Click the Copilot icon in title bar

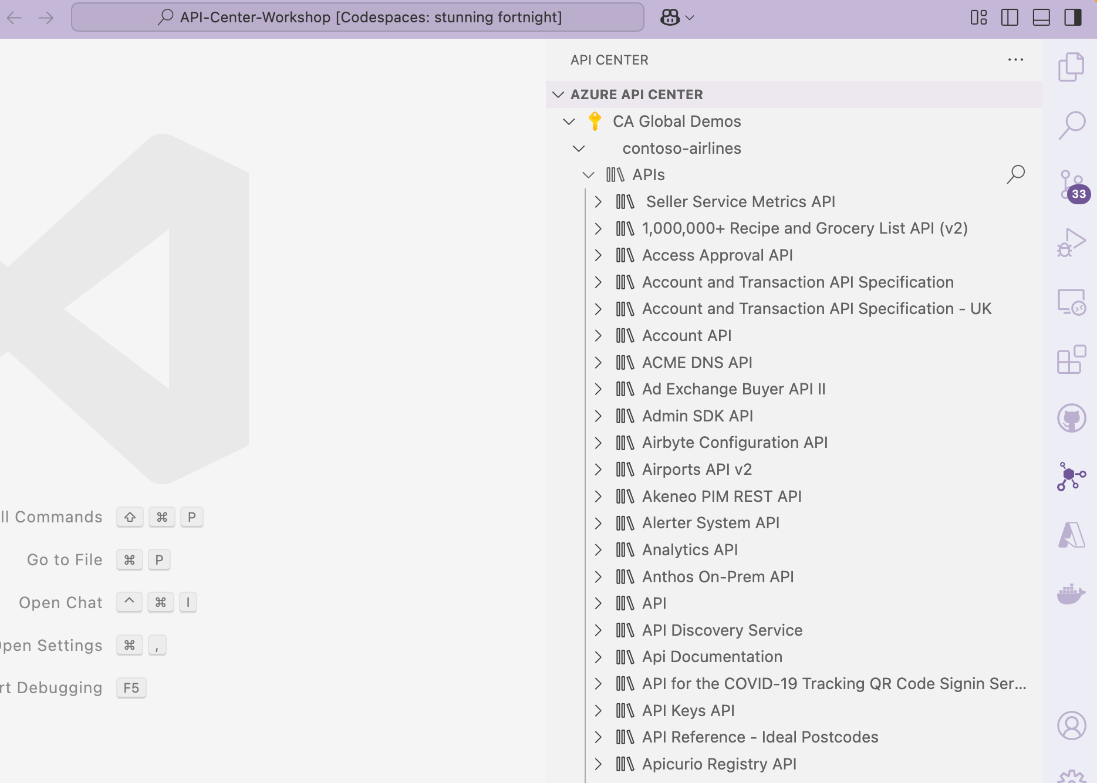coord(670,18)
